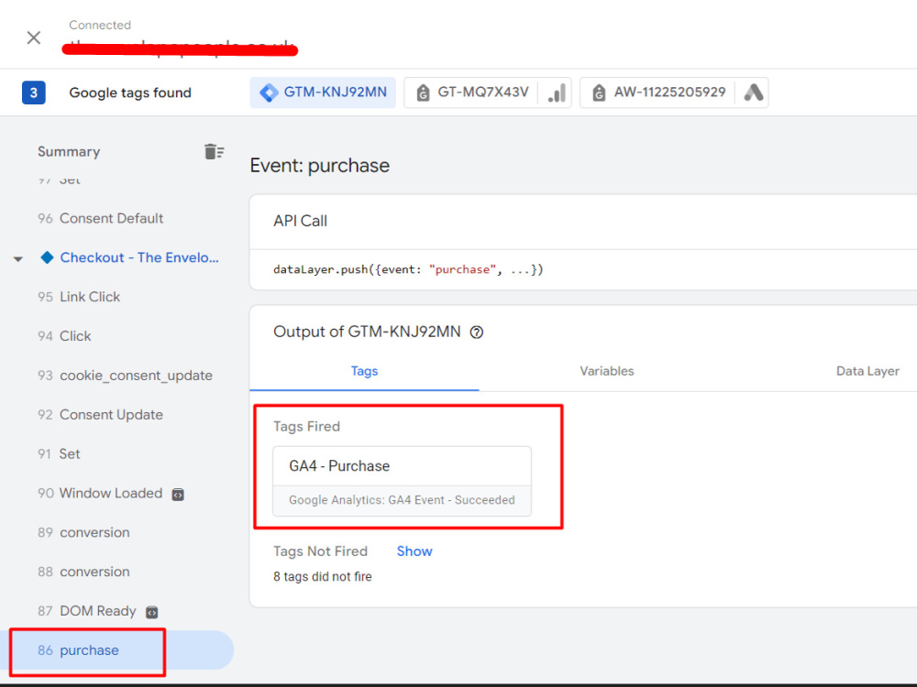Select event 87 DOM Ready
Image resolution: width=917 pixels, height=687 pixels.
(x=86, y=611)
